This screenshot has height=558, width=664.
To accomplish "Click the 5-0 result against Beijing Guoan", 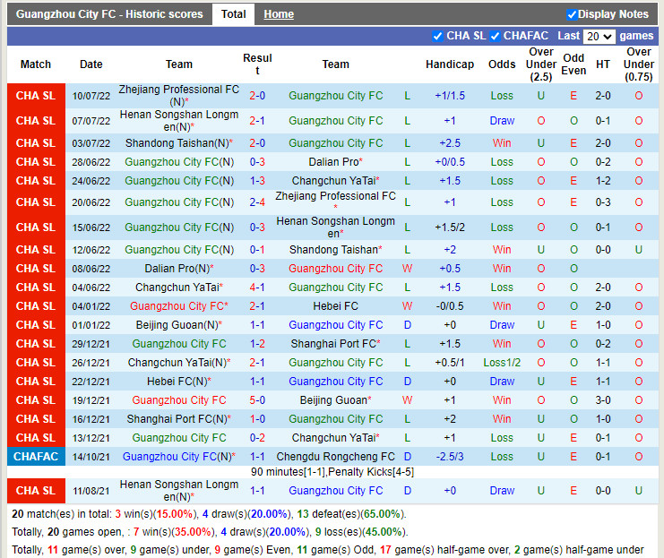I will [x=257, y=400].
